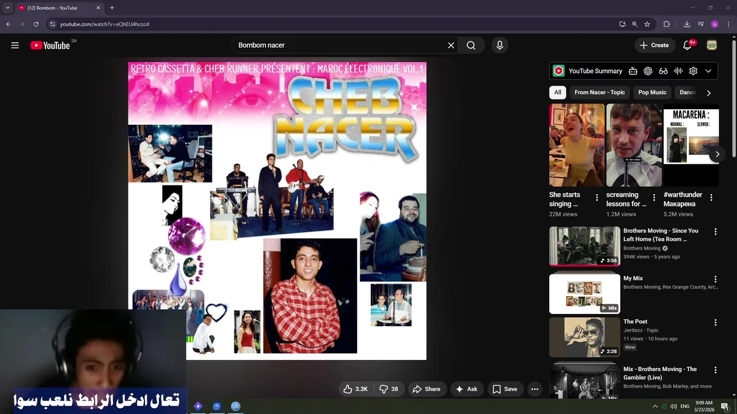Open The Poet video title
This screenshot has height=414, width=737.
(635, 321)
